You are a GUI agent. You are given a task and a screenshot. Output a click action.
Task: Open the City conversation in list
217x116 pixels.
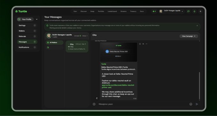77,47
